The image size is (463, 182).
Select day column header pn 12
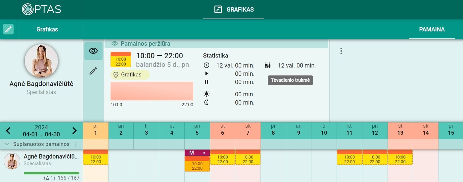(375, 130)
